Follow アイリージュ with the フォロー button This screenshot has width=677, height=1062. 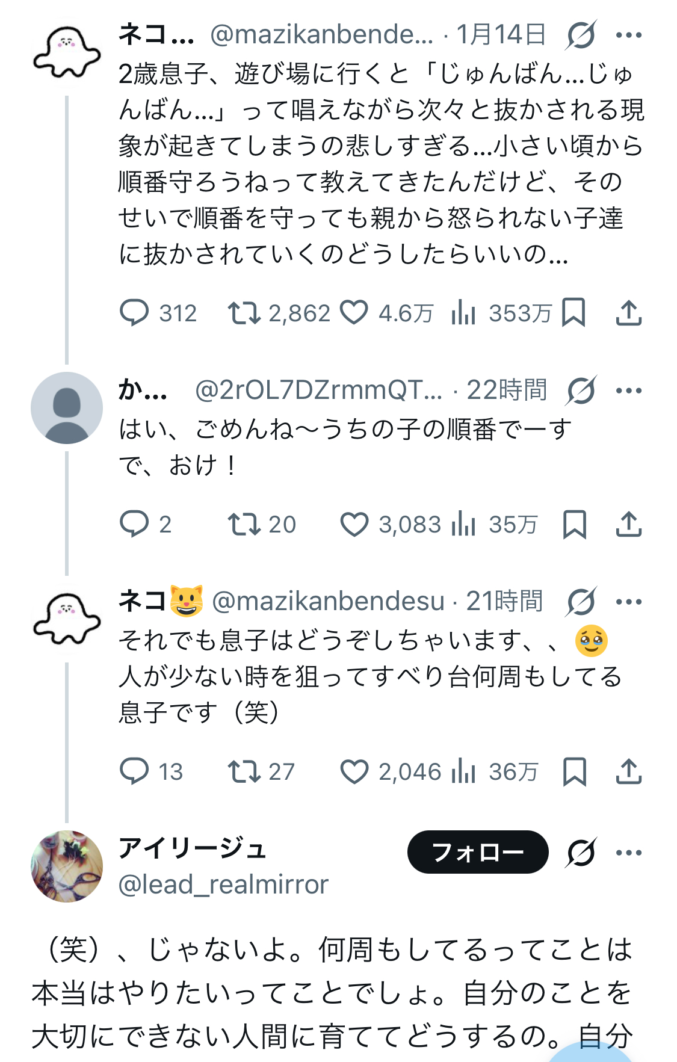coord(478,852)
